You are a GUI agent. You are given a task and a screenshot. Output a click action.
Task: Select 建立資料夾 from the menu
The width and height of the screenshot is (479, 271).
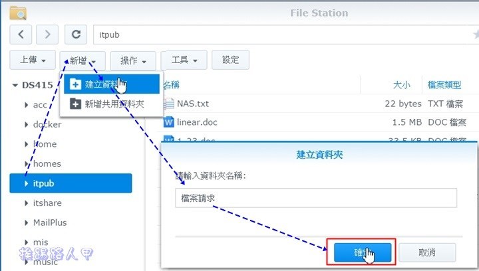click(x=112, y=84)
